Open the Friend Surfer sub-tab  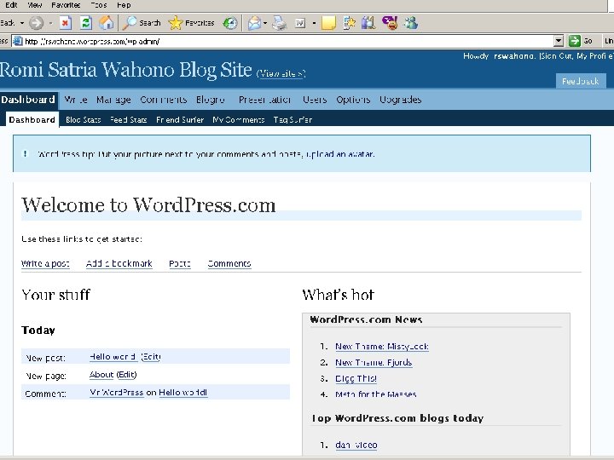180,120
